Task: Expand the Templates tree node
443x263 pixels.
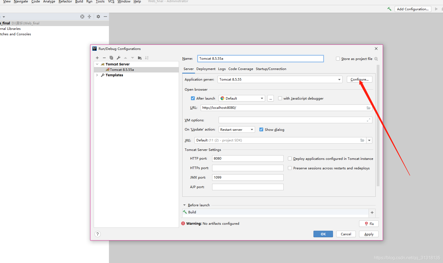Action: click(x=97, y=75)
